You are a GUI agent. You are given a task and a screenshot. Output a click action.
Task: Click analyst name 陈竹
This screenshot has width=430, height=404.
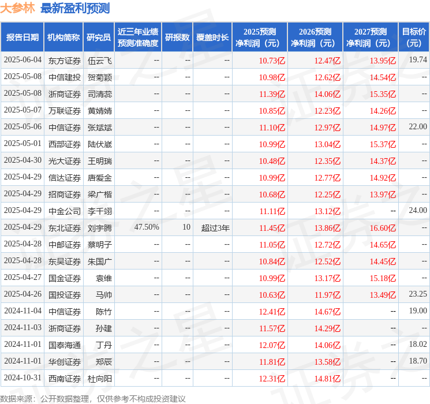click(104, 312)
